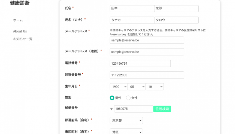Open the birth day dropdown showing 10

tap(155, 87)
